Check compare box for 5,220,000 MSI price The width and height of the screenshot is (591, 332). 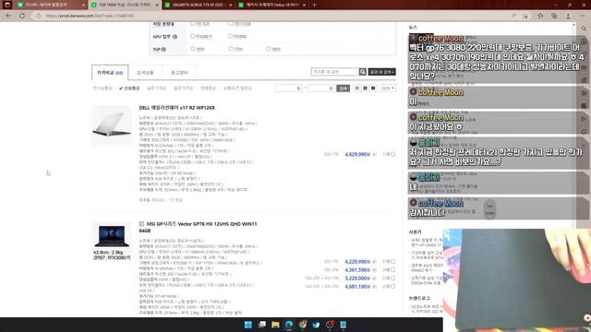coord(392,279)
